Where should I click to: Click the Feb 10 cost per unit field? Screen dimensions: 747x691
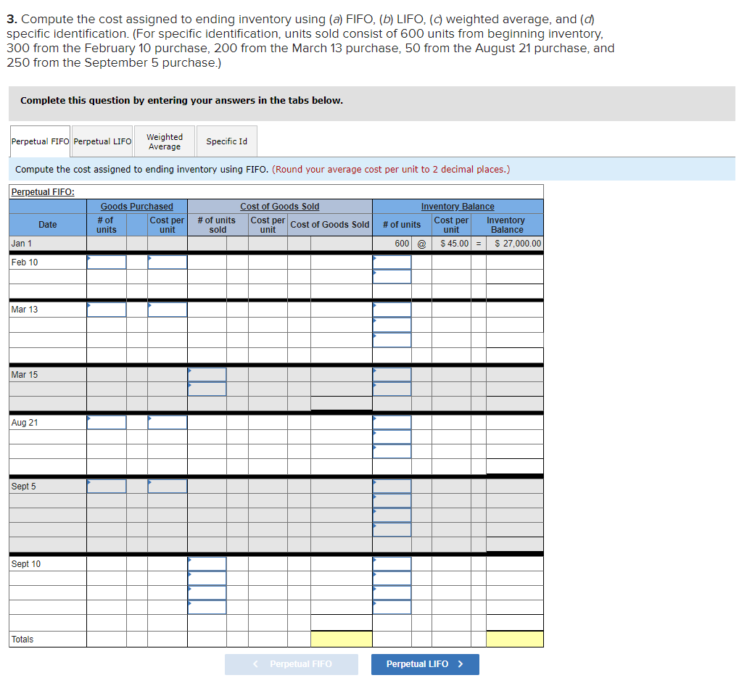click(x=168, y=262)
